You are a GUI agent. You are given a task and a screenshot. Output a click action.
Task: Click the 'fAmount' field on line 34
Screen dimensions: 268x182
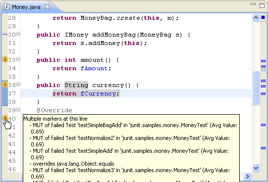tap(94, 68)
